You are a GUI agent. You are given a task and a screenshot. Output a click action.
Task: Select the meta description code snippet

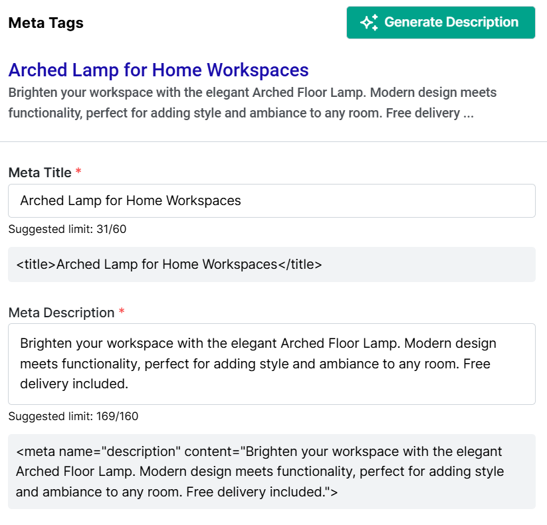(x=272, y=471)
